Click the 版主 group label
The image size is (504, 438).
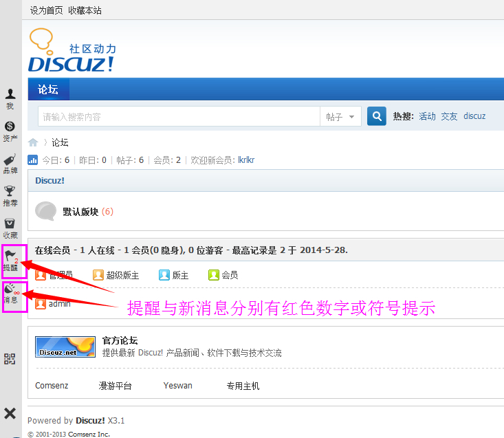(180, 275)
